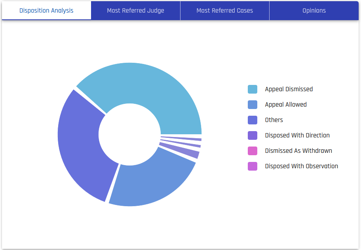
Task: Click the Appeal Dismissed legend color square
Action: [x=253, y=89]
